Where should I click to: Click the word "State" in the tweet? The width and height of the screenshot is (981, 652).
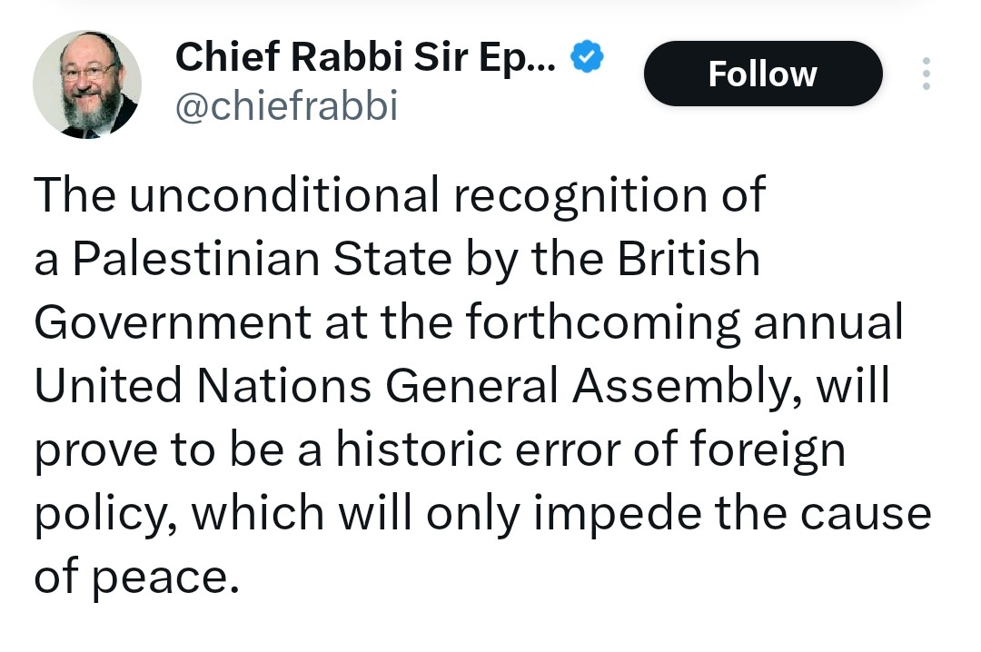tap(391, 259)
